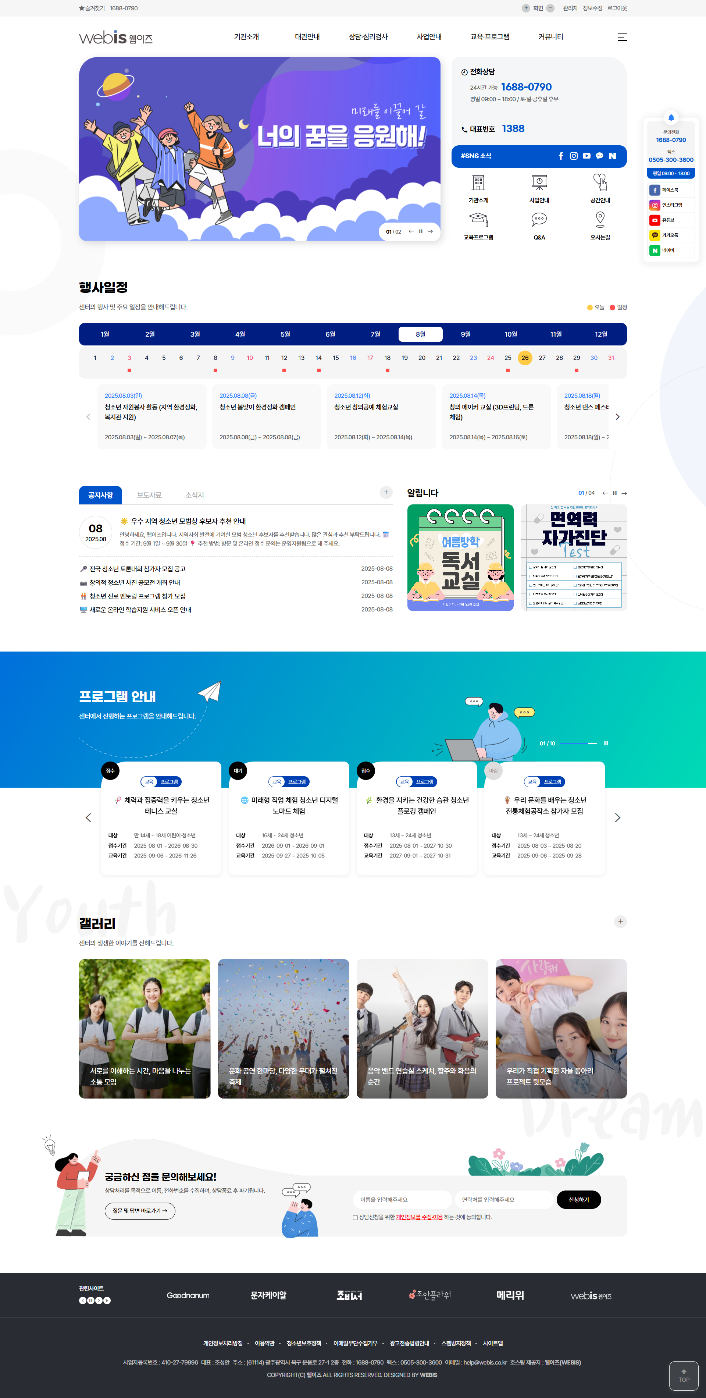Open the Q&A speech bubble icon
Image resolution: width=706 pixels, height=1398 pixels.
pyautogui.click(x=539, y=220)
